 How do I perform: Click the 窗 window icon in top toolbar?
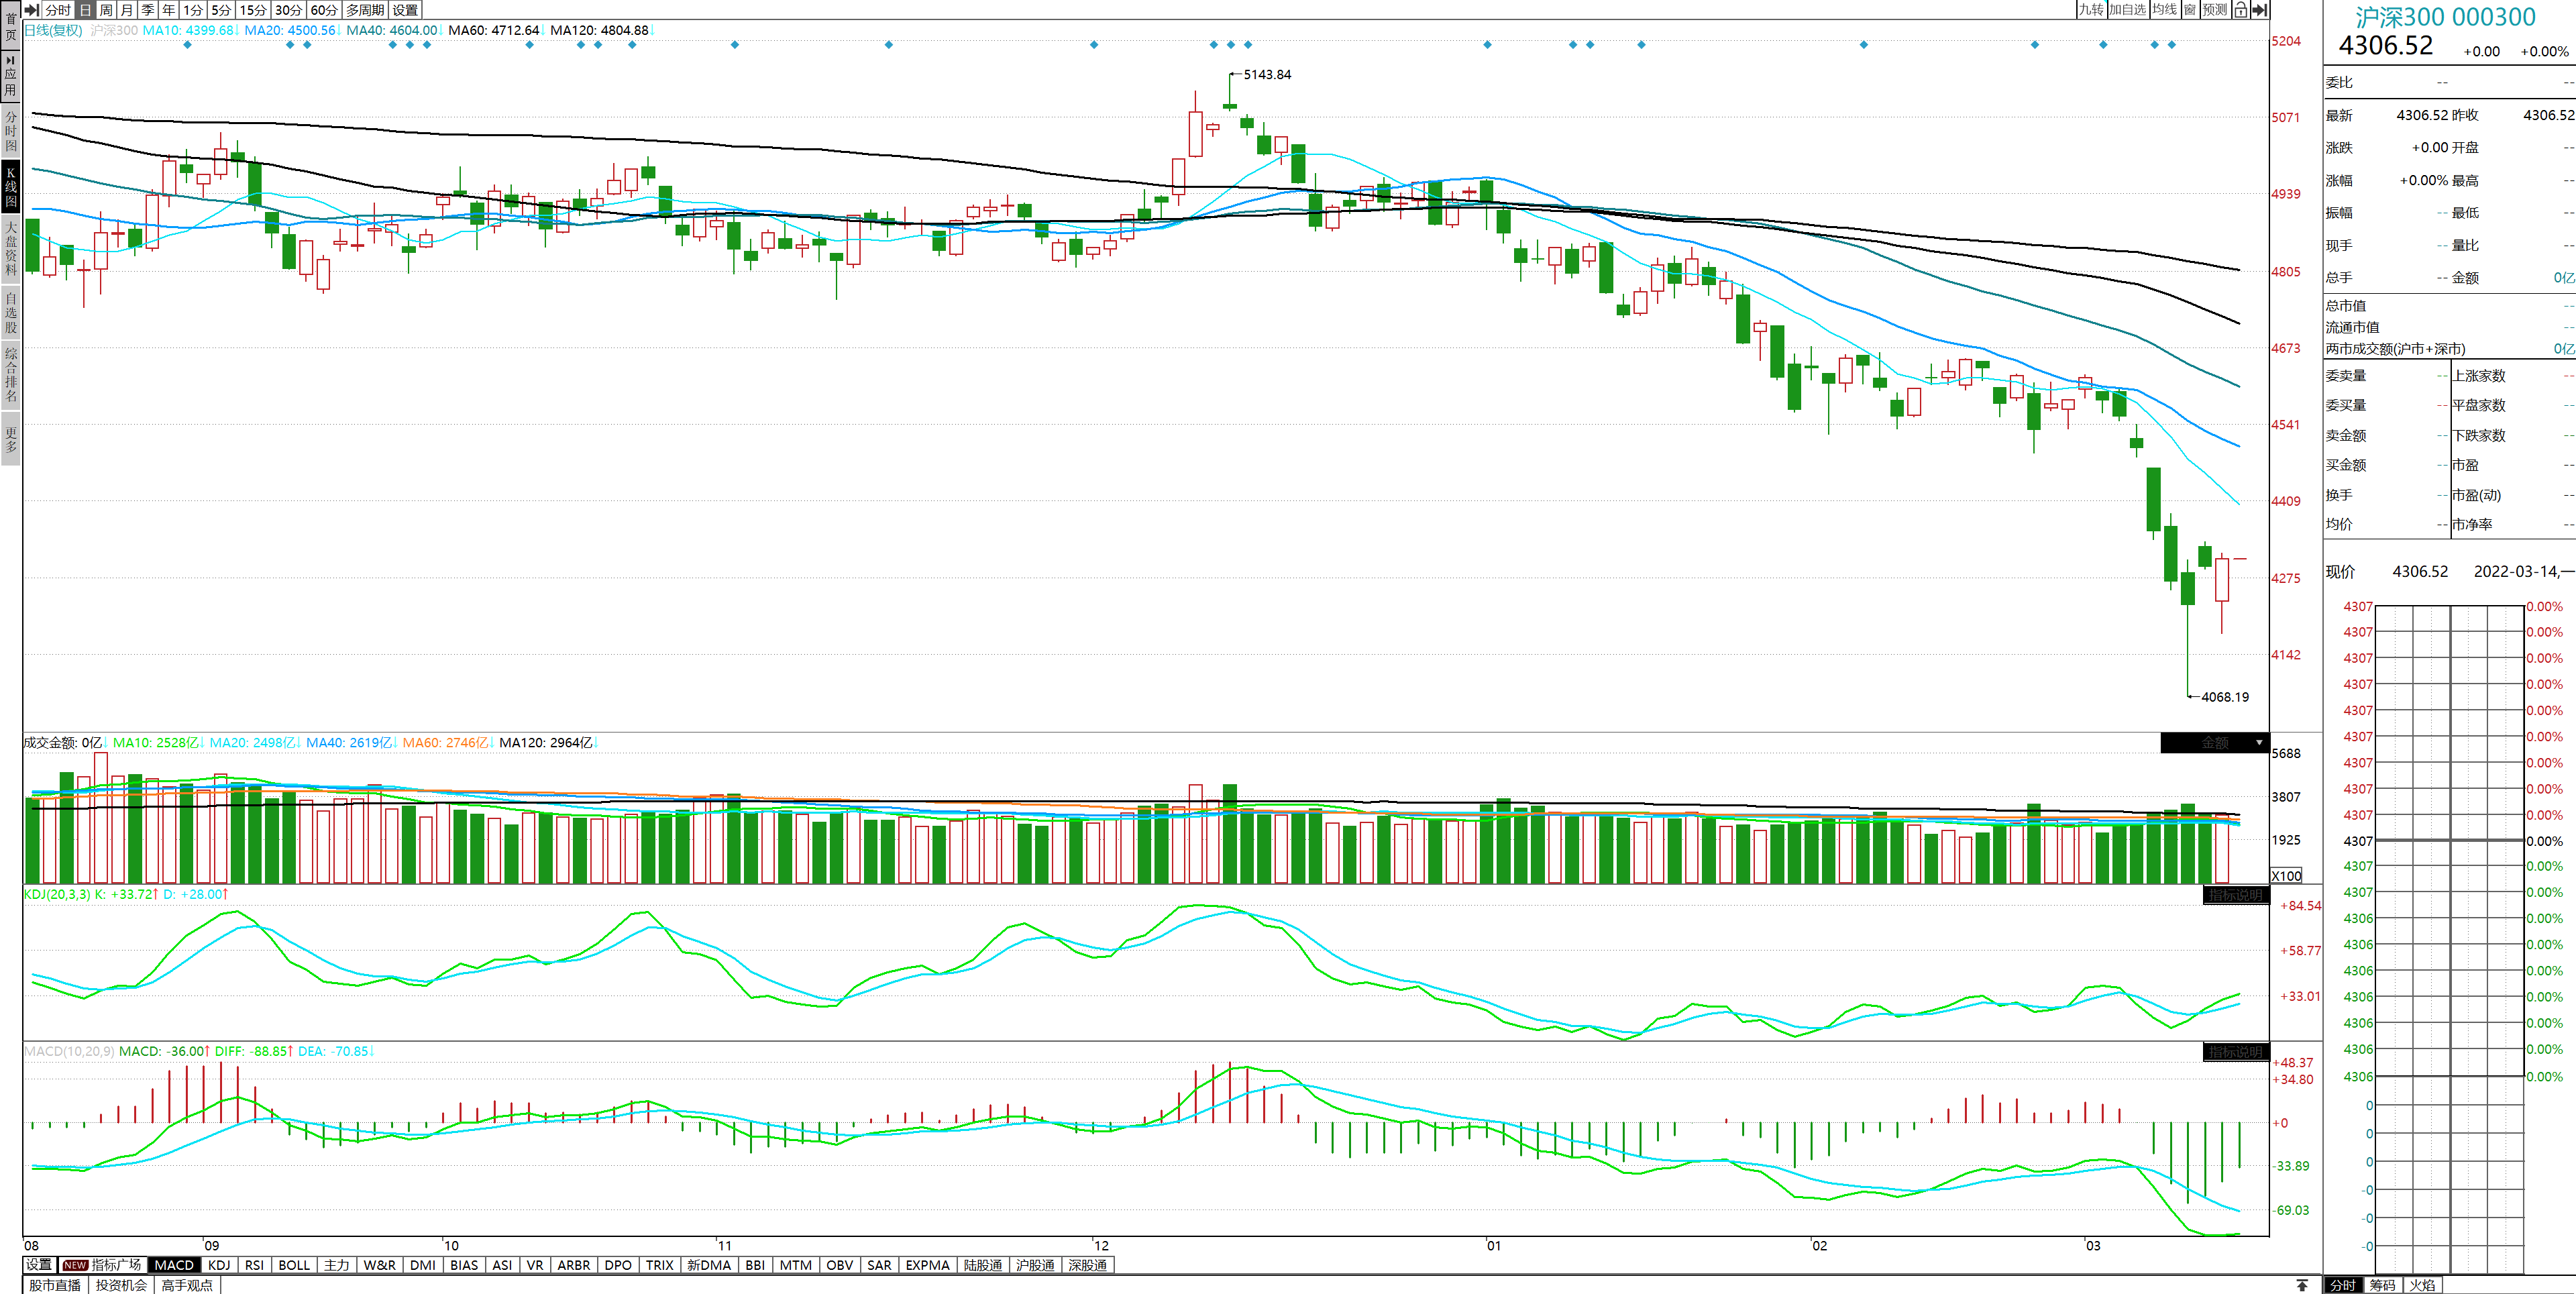[x=2190, y=10]
